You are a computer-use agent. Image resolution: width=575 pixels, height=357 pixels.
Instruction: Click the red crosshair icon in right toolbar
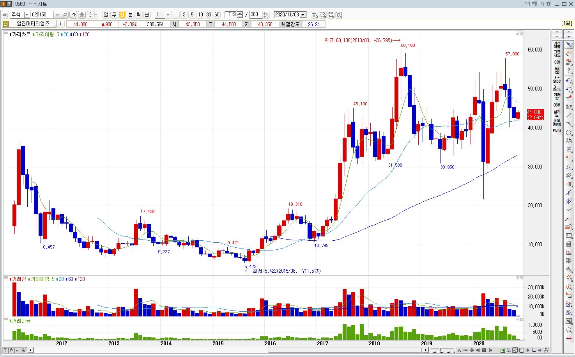click(x=569, y=338)
